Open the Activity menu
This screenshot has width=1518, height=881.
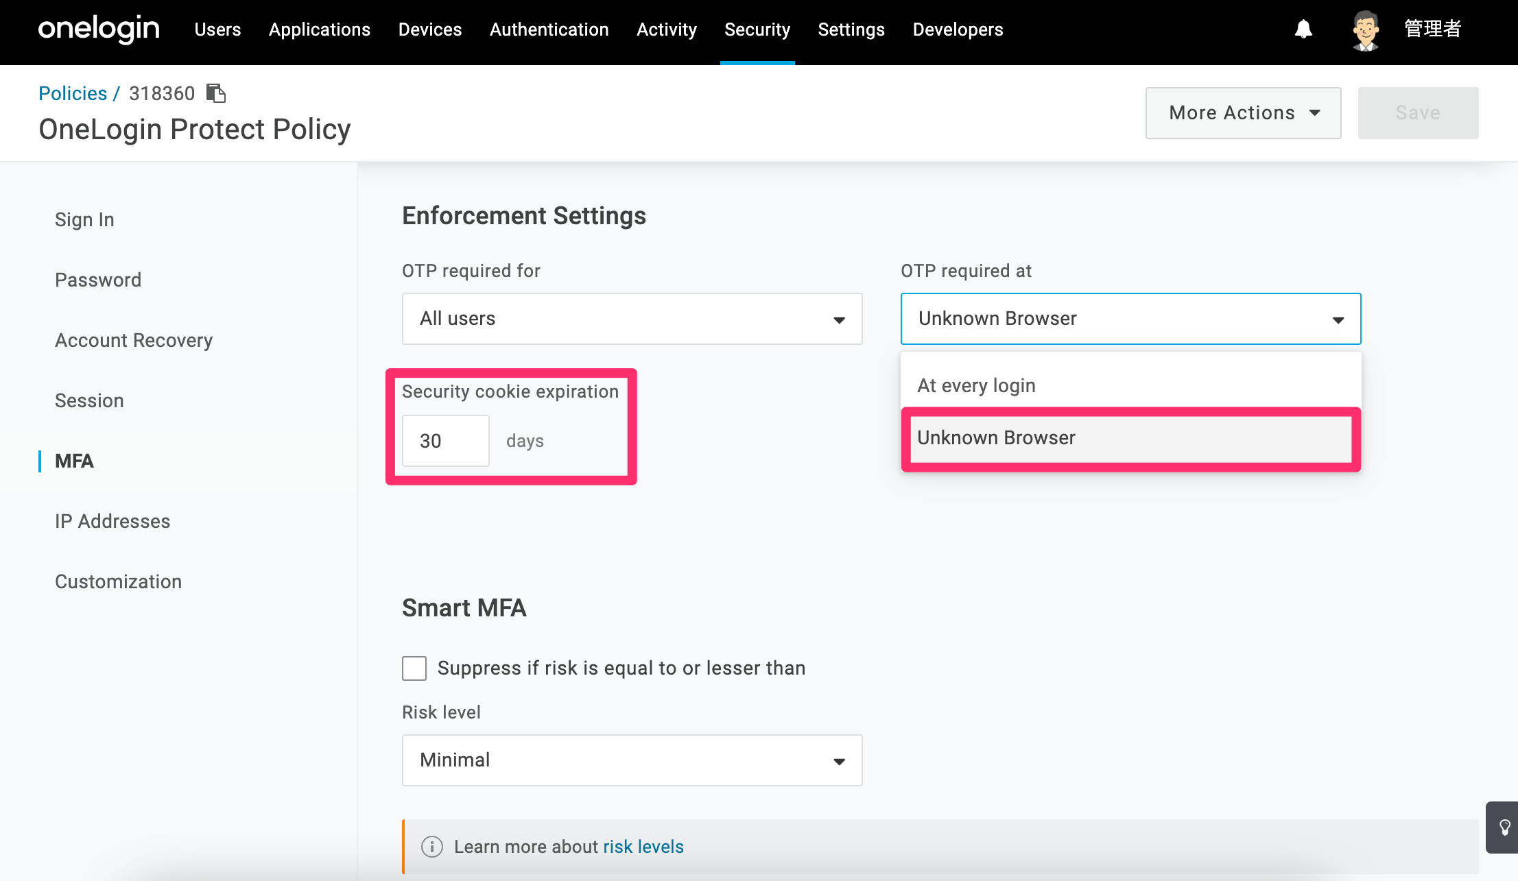[x=666, y=29]
